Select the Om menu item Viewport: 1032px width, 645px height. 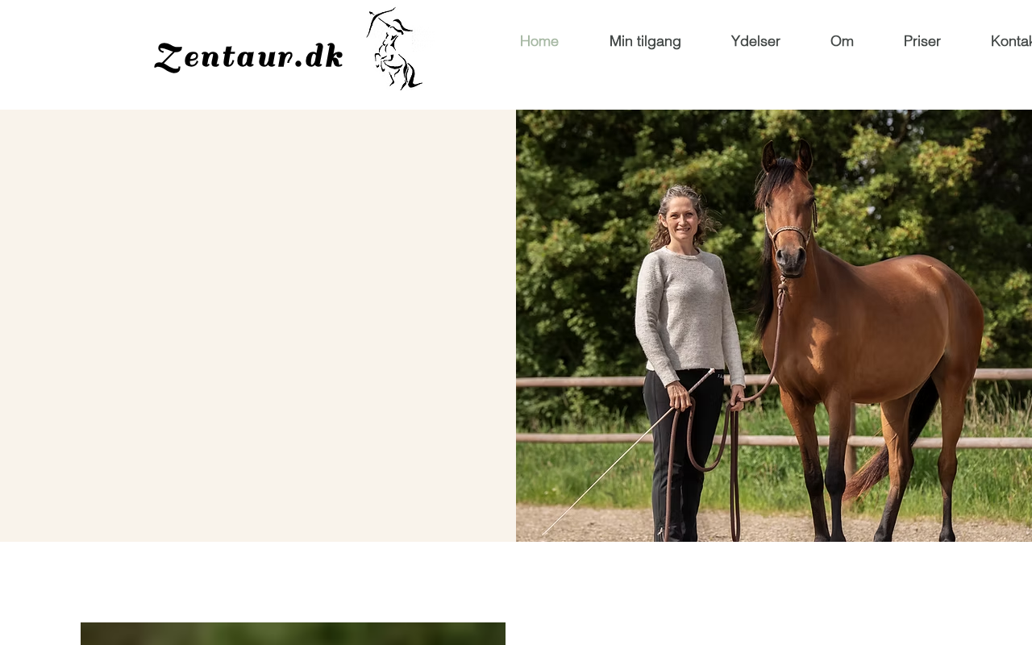(x=842, y=41)
